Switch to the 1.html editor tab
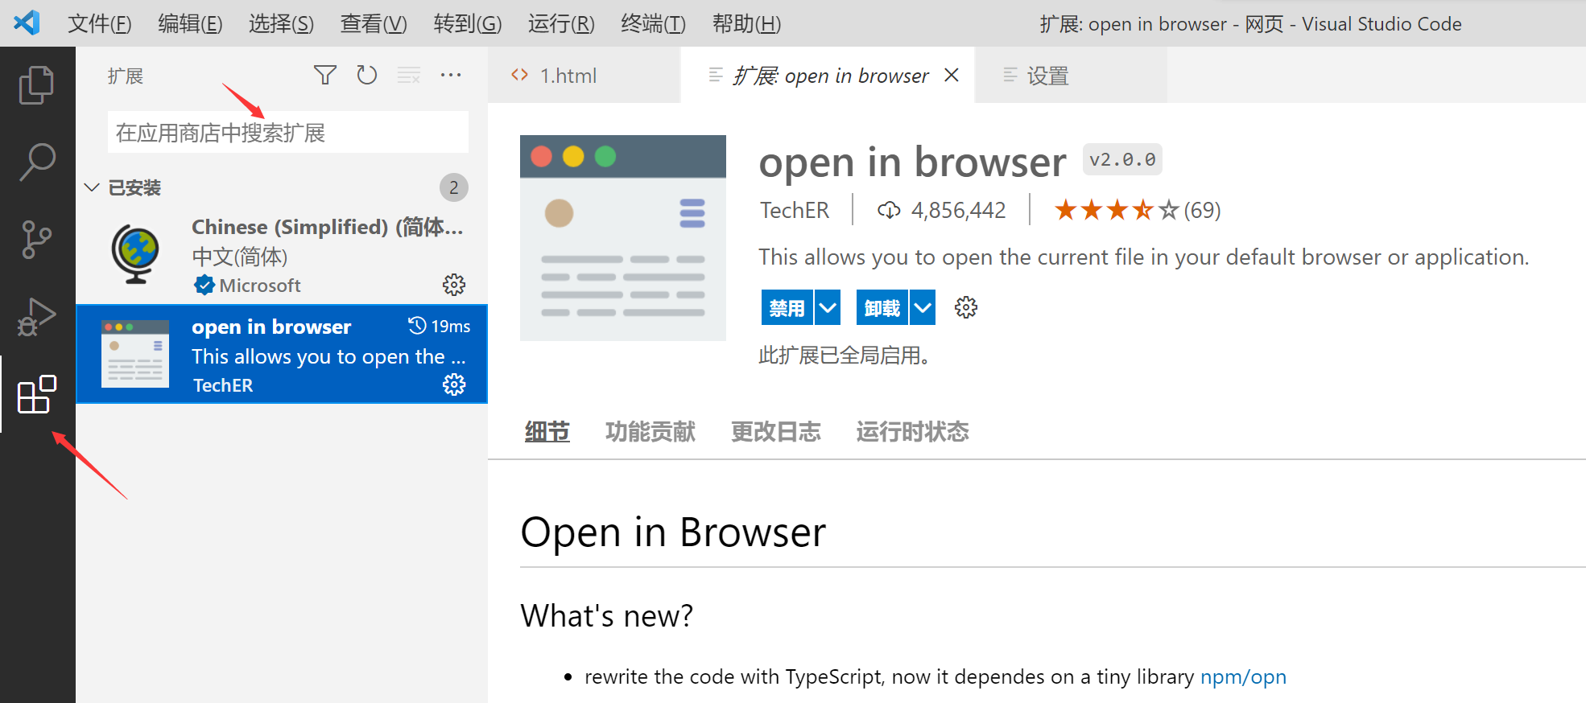1586x703 pixels. coord(584,76)
